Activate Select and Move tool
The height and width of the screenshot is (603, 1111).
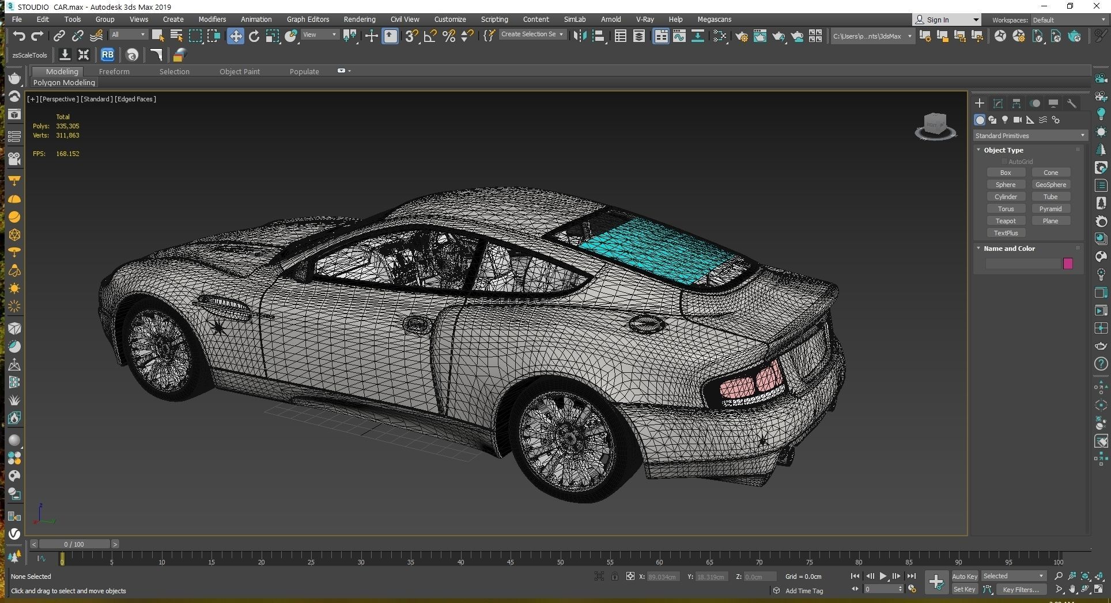click(235, 36)
